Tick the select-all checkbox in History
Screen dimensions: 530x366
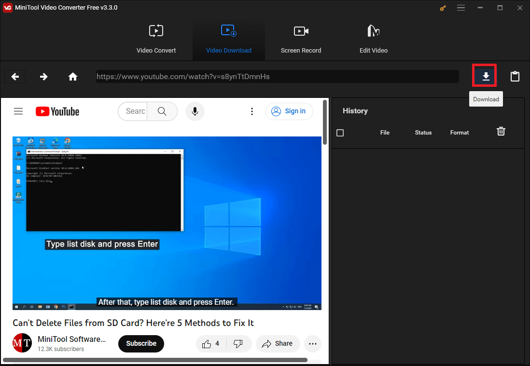click(x=340, y=133)
